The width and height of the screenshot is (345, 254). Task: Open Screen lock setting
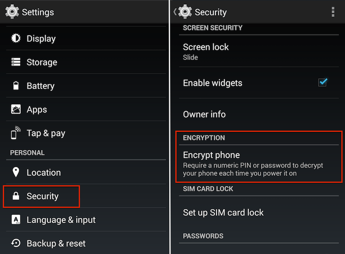[206, 51]
